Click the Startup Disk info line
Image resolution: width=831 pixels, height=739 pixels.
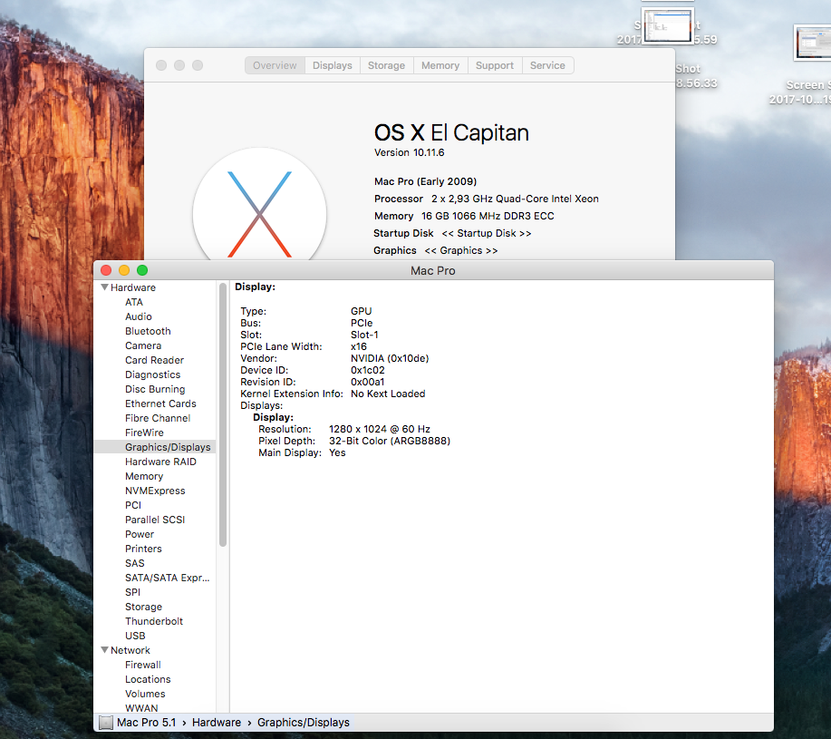[x=452, y=233]
